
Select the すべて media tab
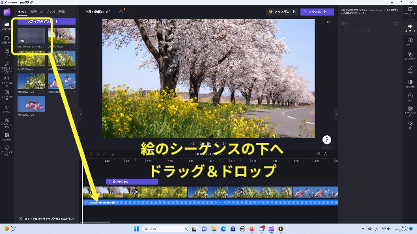22,12
